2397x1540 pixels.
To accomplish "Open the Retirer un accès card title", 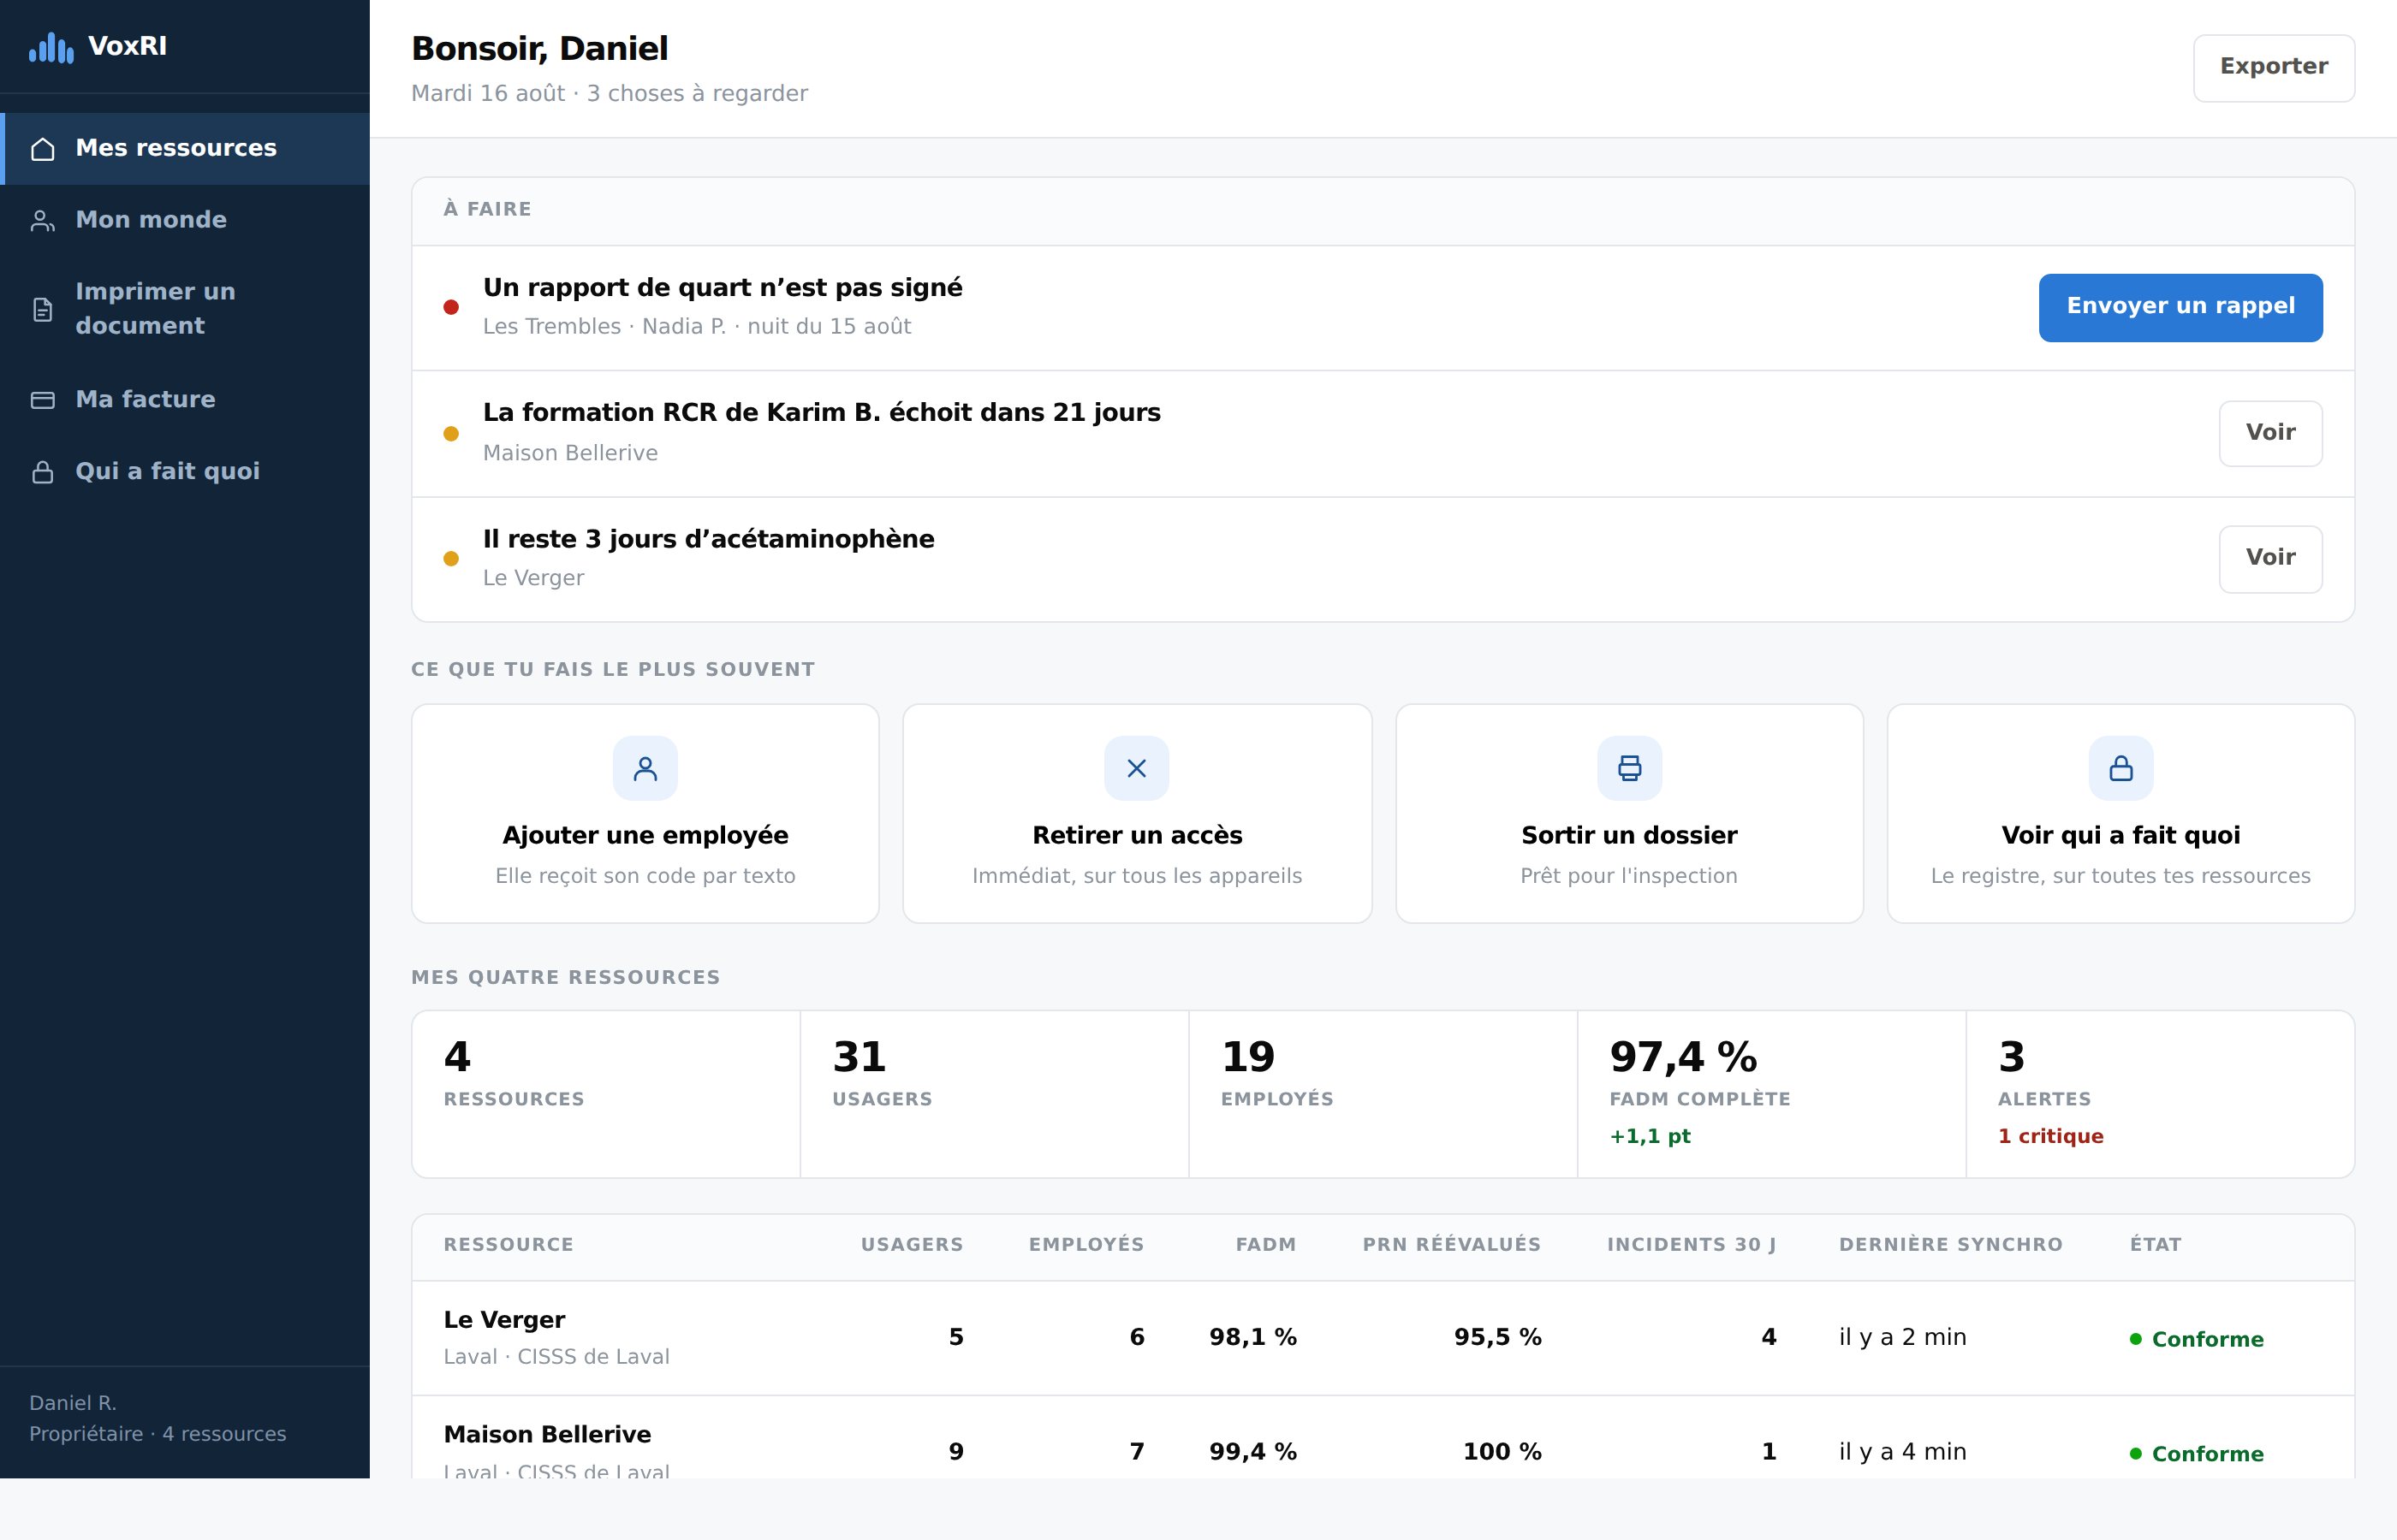I will point(1138,835).
